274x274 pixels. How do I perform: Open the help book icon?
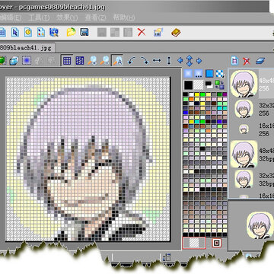coord(176,32)
